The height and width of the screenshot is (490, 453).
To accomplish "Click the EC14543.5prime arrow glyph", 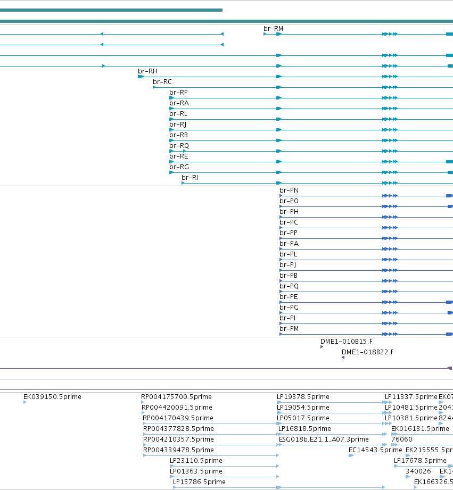I will tap(351, 455).
